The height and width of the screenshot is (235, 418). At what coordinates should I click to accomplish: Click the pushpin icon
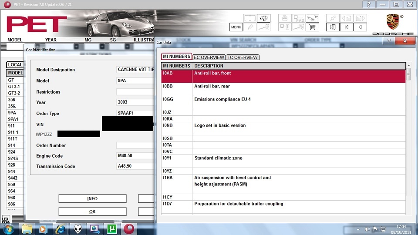tap(333, 18)
